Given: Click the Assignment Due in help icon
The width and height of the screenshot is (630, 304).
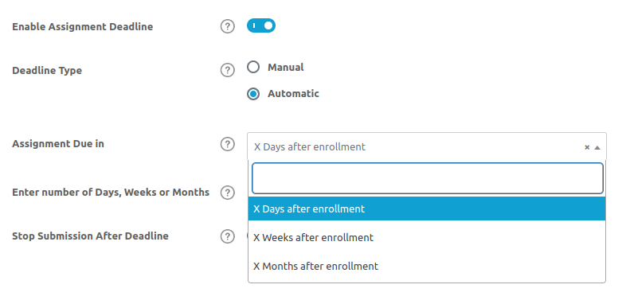Looking at the screenshot, I should [228, 144].
